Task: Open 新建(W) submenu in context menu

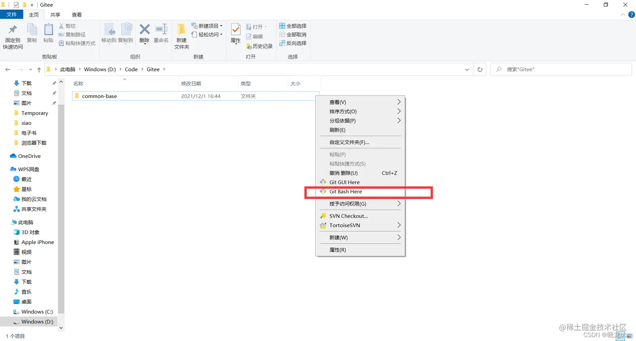Action: [360, 237]
